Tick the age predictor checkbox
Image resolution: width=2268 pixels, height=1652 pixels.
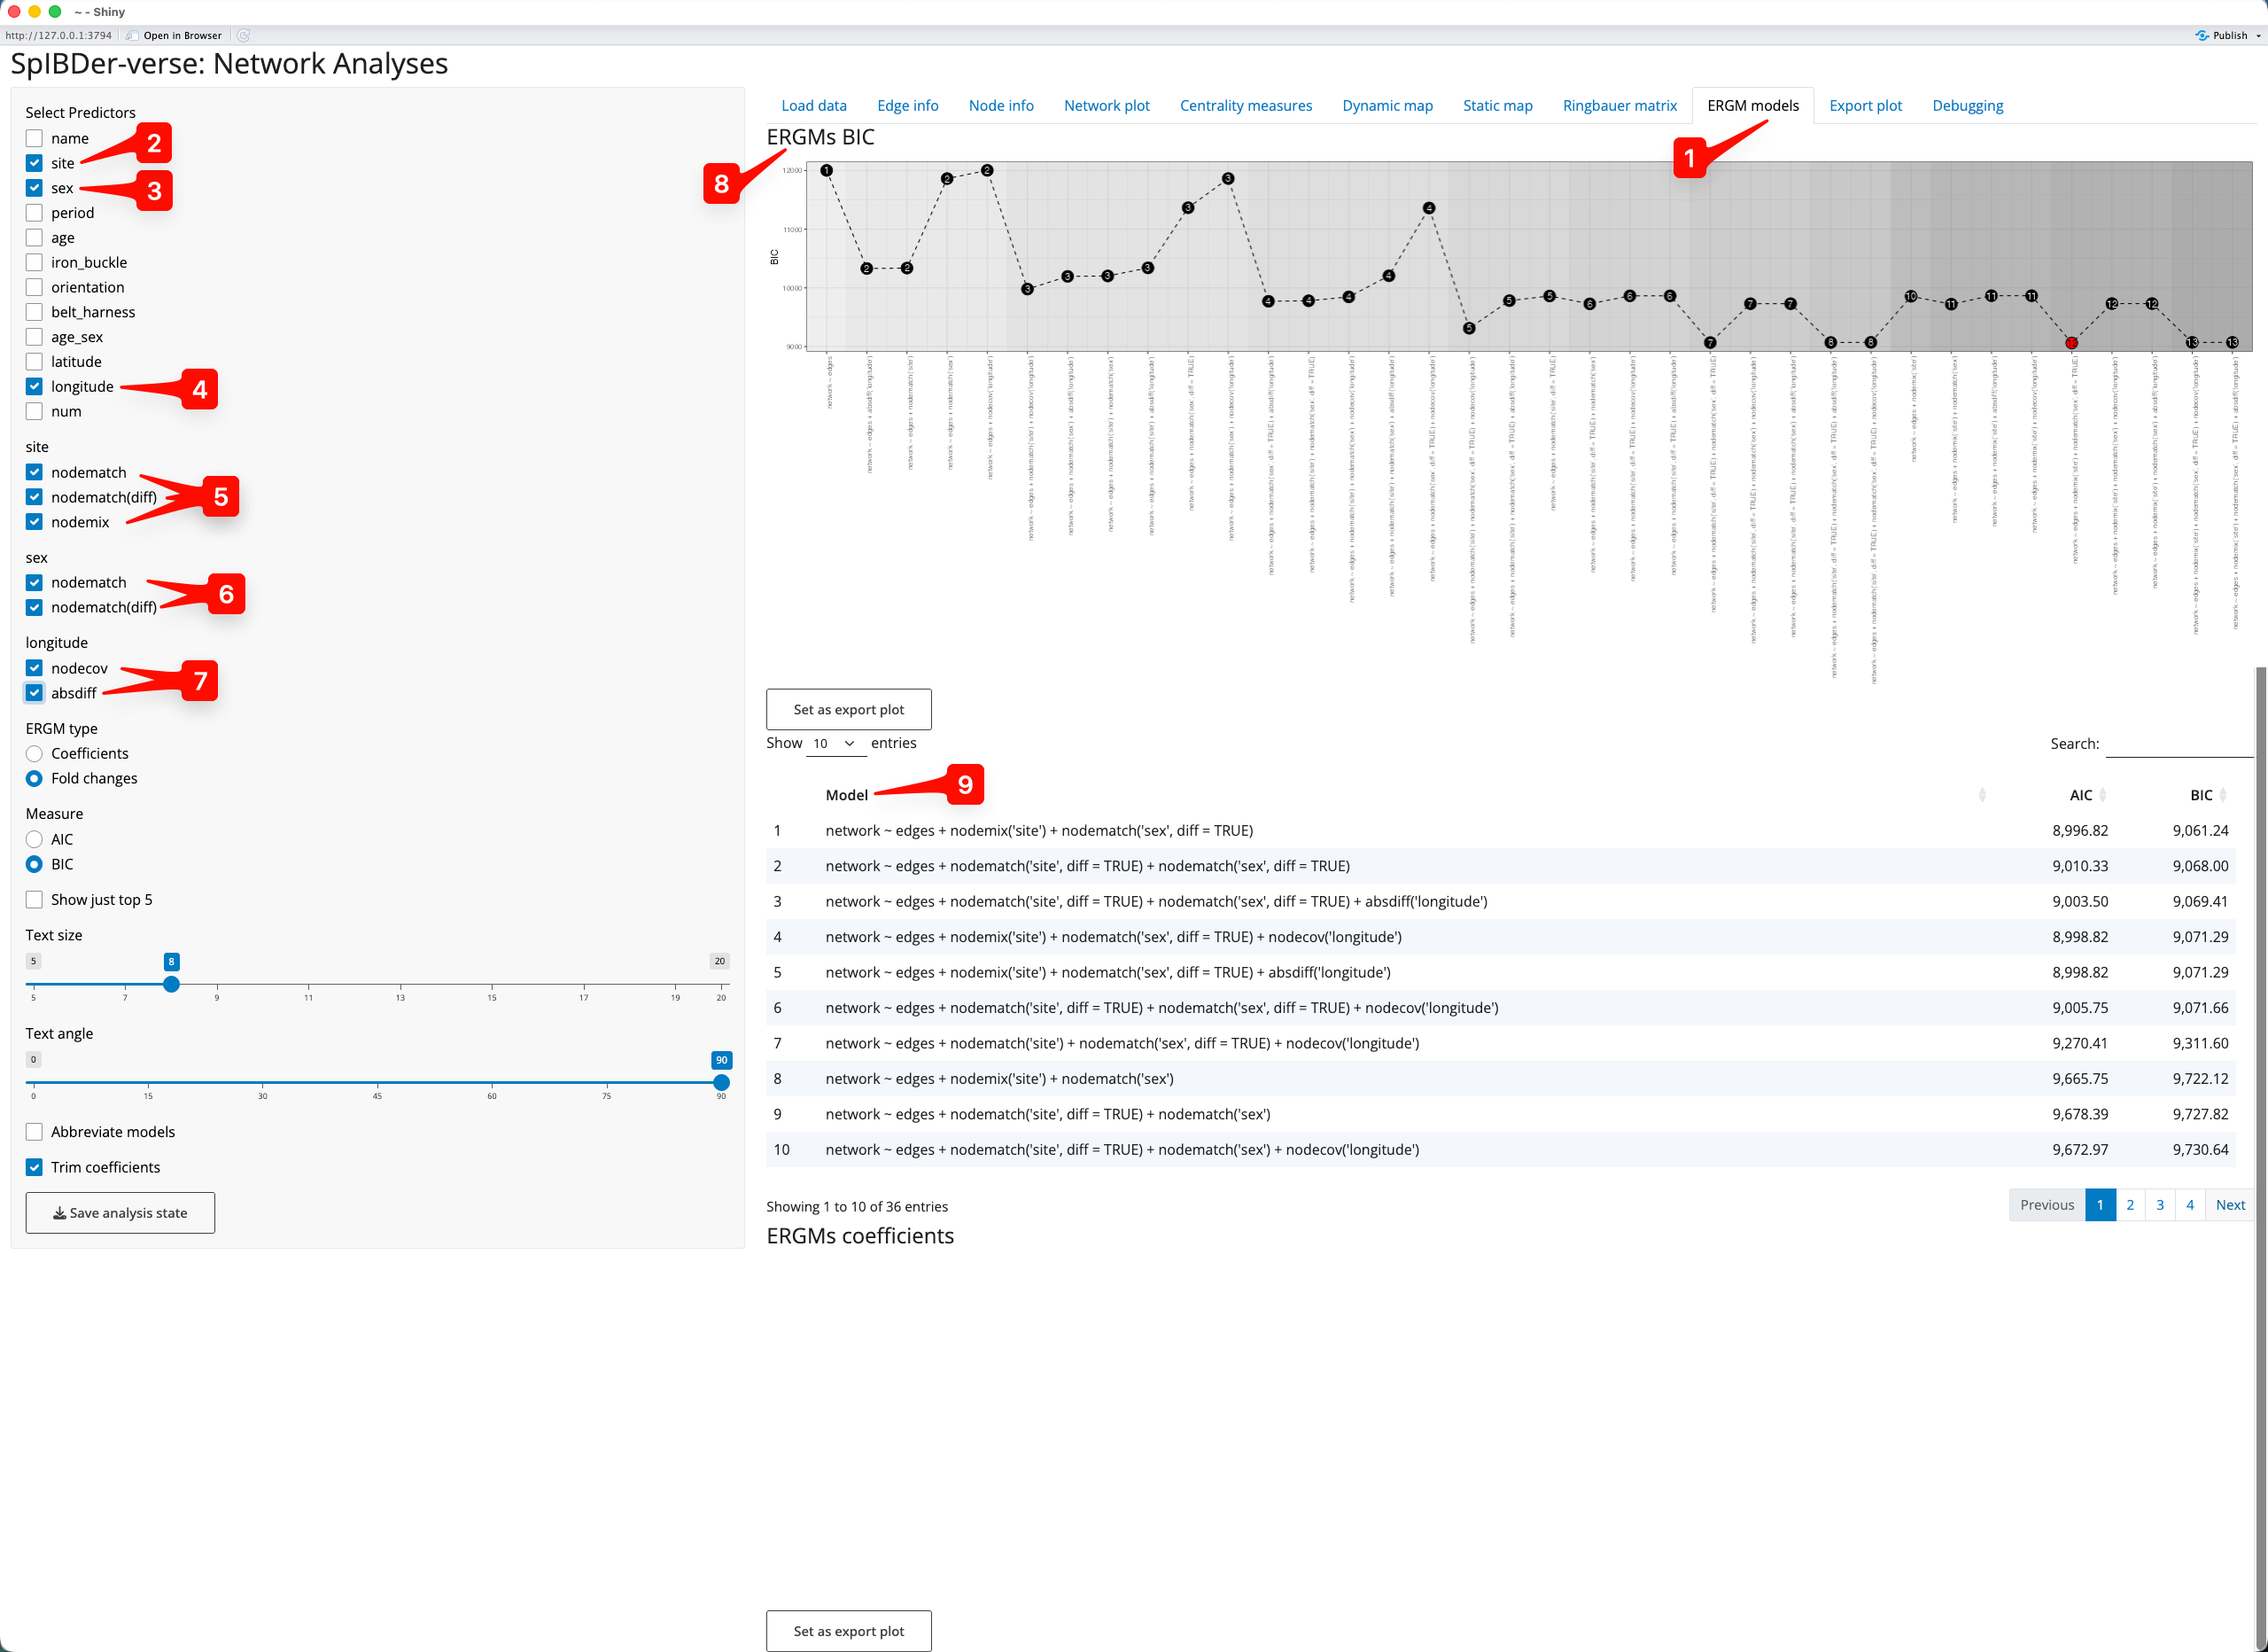[34, 238]
